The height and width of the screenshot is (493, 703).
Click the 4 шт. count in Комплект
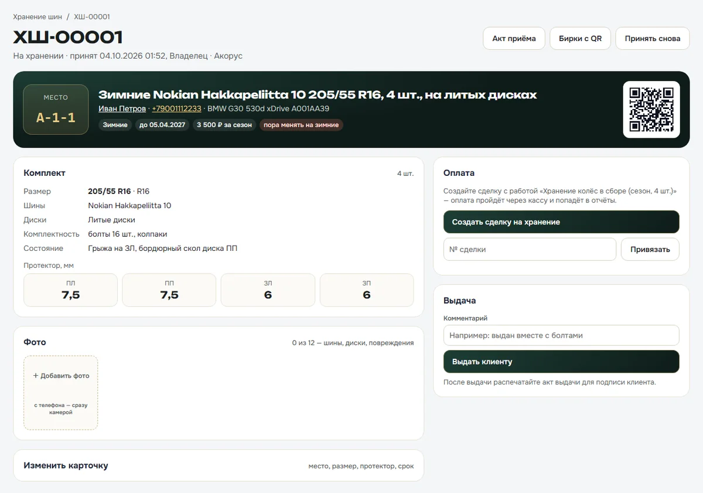pyautogui.click(x=405, y=174)
